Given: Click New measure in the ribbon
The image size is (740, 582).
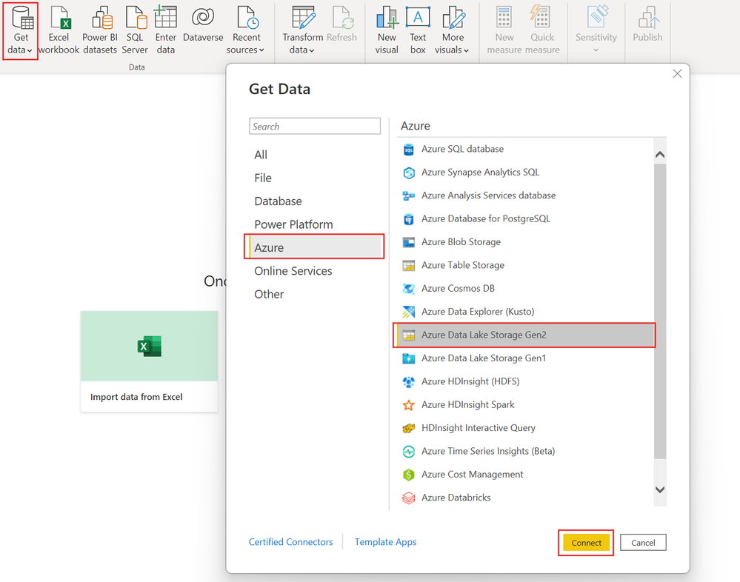Looking at the screenshot, I should pyautogui.click(x=504, y=31).
